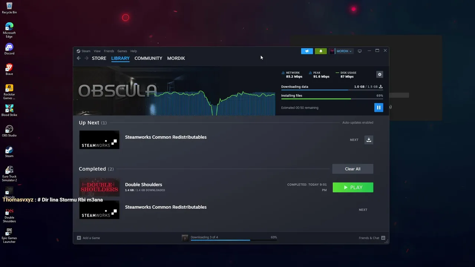Open Discord desktop icon
Viewport: 475px width, 267px height.
pos(9,49)
